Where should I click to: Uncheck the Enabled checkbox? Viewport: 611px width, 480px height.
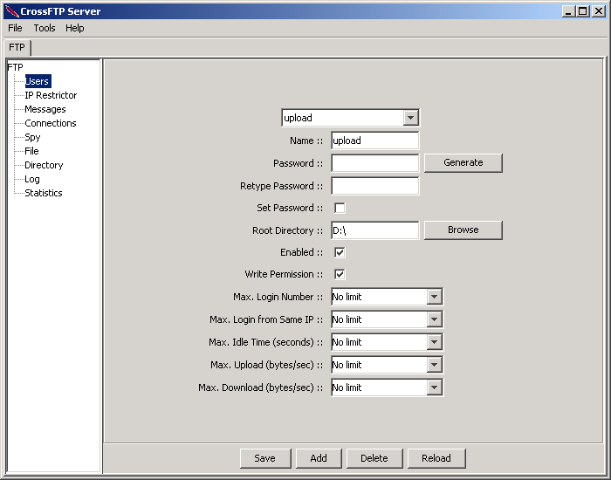(x=340, y=252)
